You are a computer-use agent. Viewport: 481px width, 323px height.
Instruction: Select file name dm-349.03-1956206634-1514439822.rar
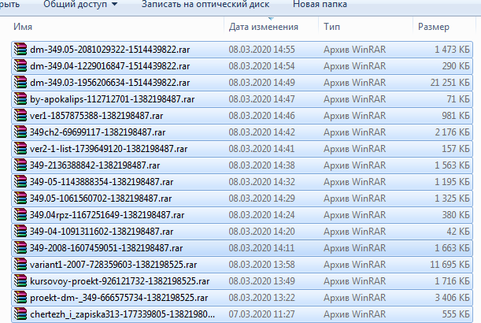110,83
